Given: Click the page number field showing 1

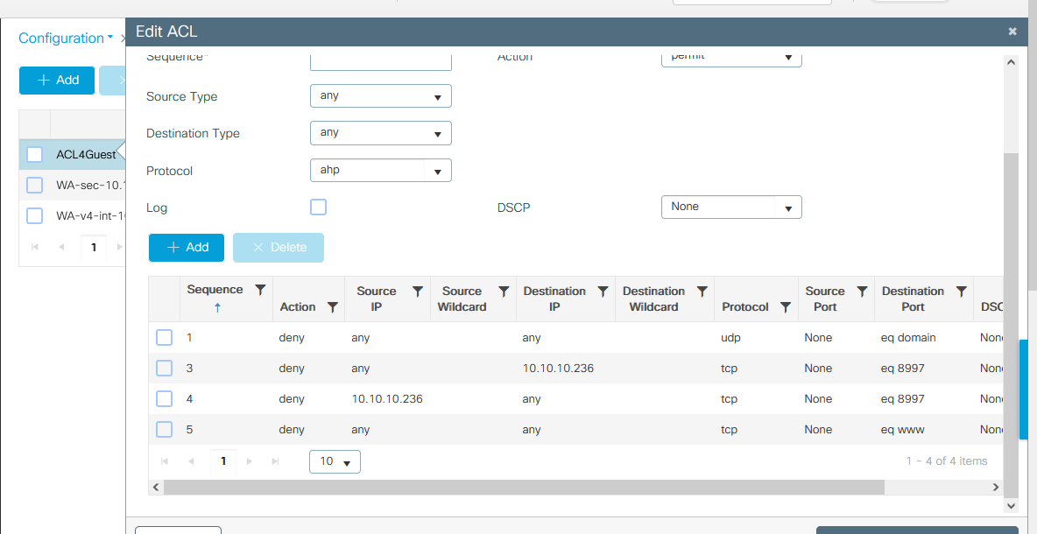Looking at the screenshot, I should (222, 460).
